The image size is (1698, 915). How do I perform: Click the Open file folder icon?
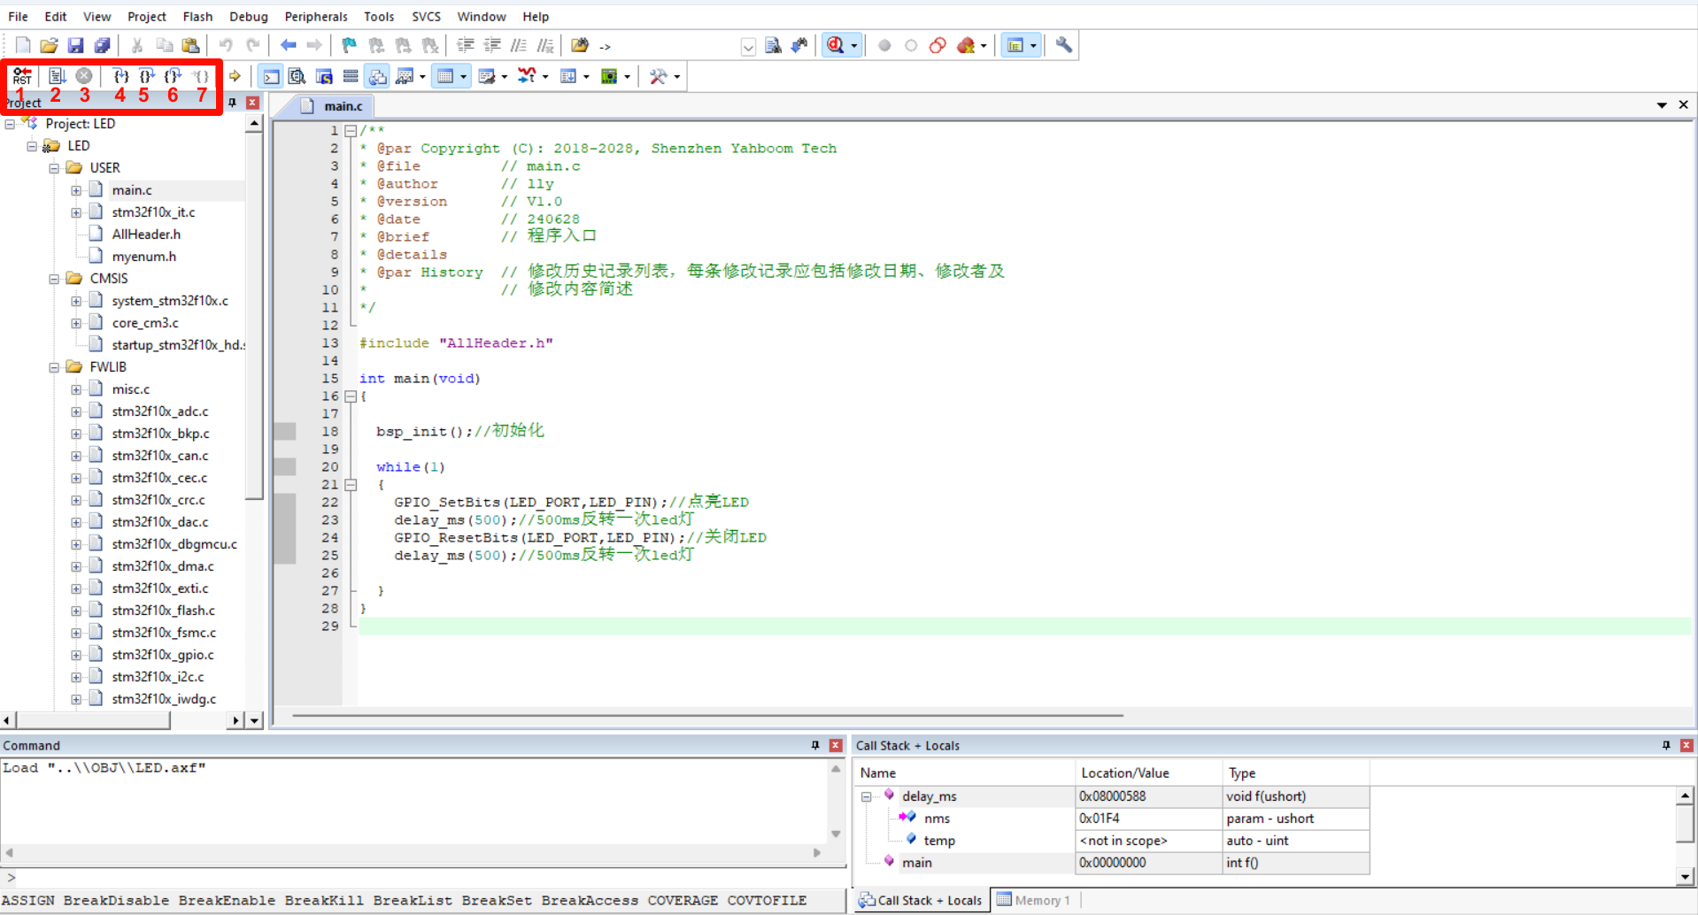point(50,46)
